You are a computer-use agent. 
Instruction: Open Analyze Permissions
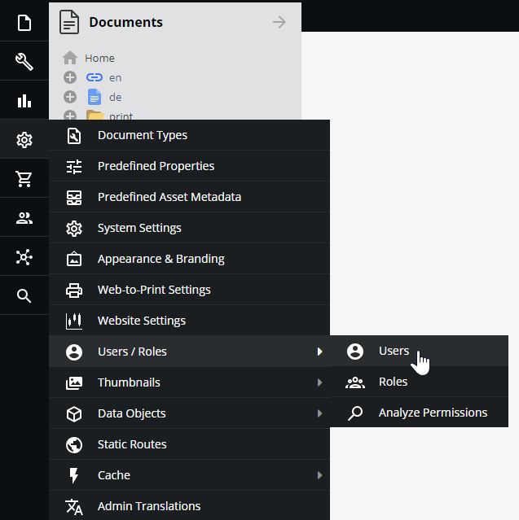432,413
